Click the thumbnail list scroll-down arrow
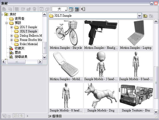The width and height of the screenshot is (159, 120). click(156, 112)
